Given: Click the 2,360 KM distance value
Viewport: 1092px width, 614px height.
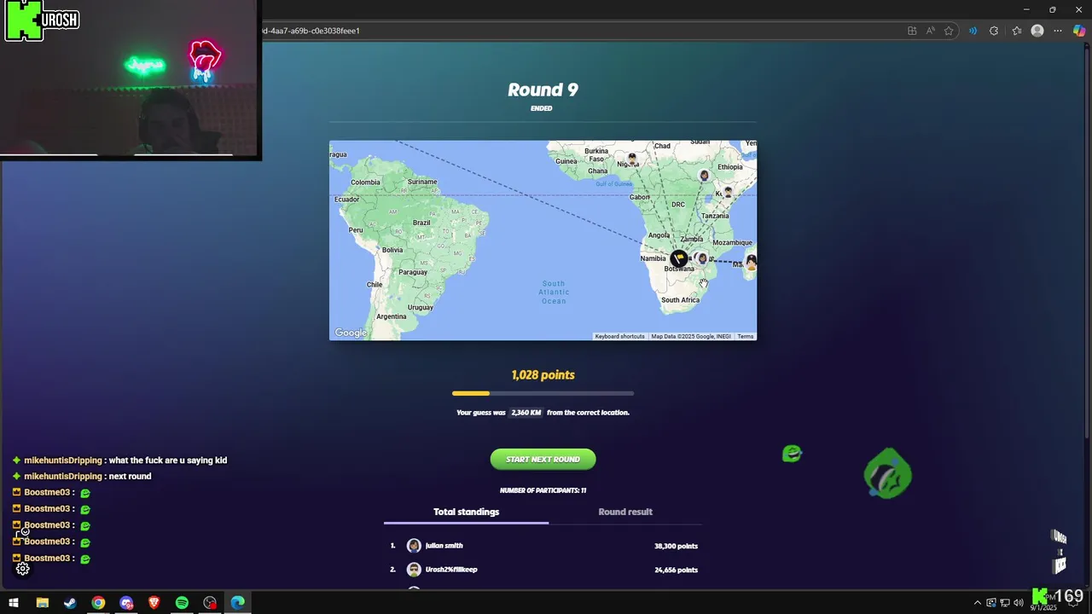Looking at the screenshot, I should tap(526, 412).
